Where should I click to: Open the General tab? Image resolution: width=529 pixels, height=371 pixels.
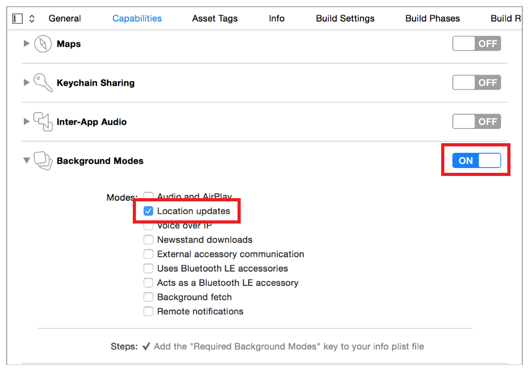click(65, 18)
